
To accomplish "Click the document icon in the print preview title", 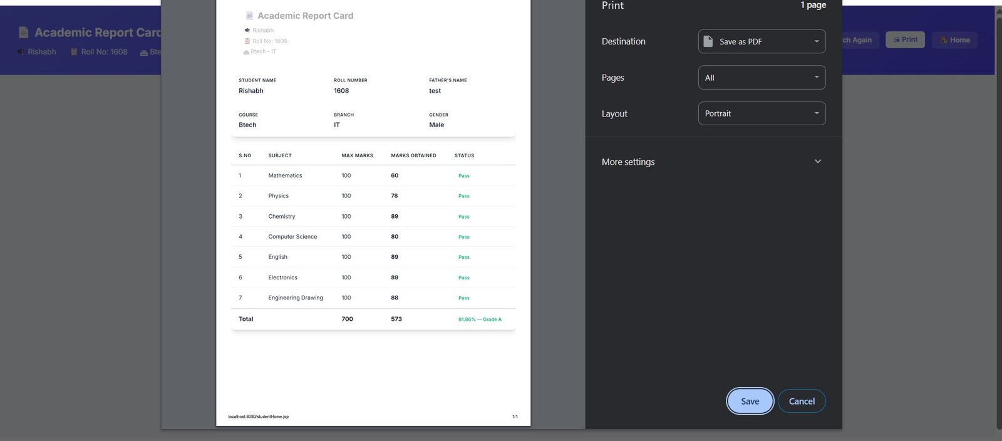I will [x=249, y=16].
